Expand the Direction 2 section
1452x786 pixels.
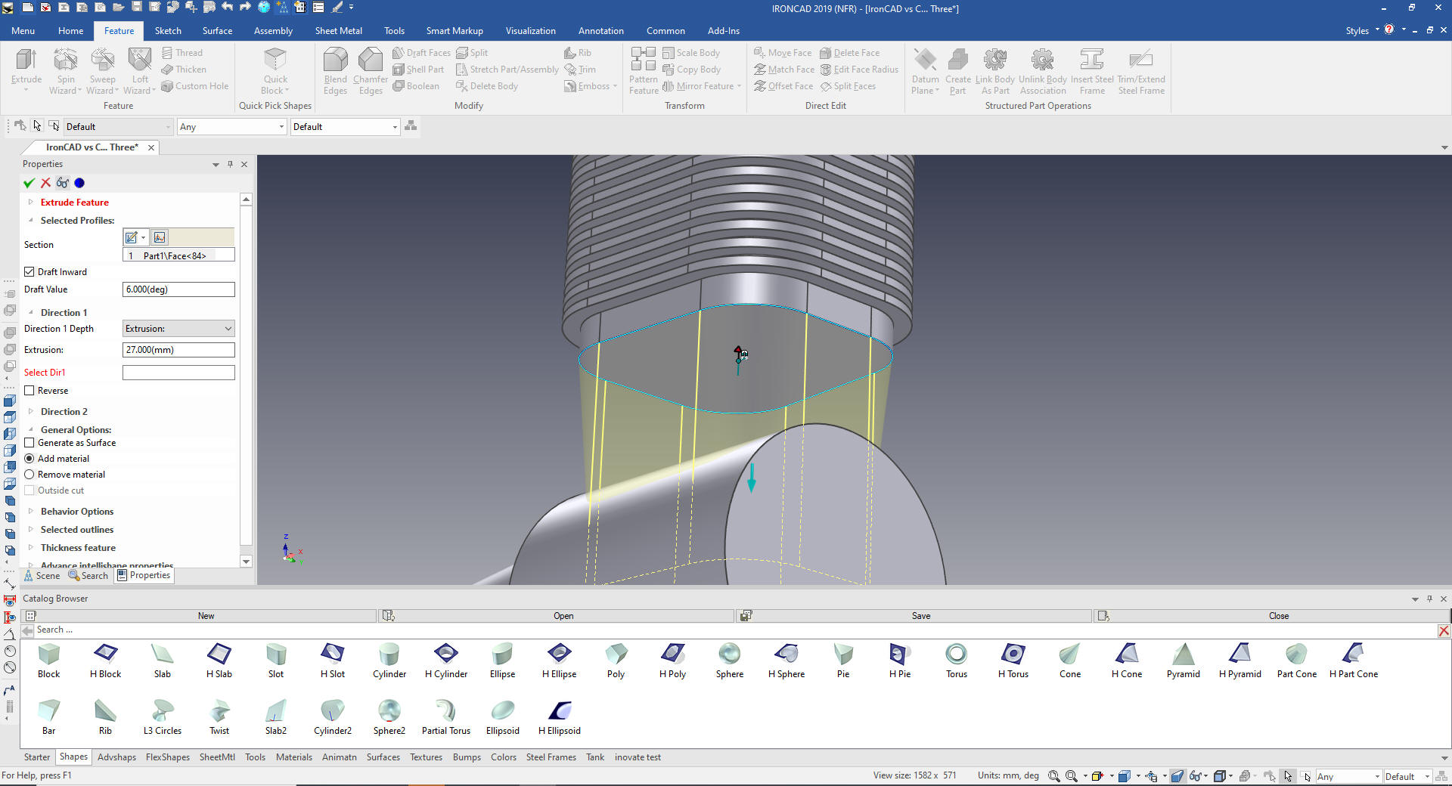point(31,412)
